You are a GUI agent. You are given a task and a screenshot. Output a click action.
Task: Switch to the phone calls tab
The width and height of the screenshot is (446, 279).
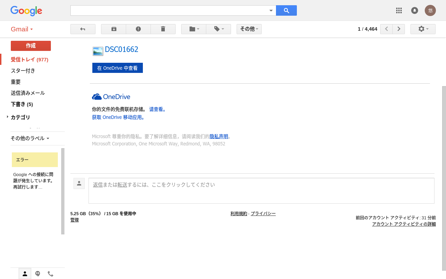pyautogui.click(x=51, y=274)
